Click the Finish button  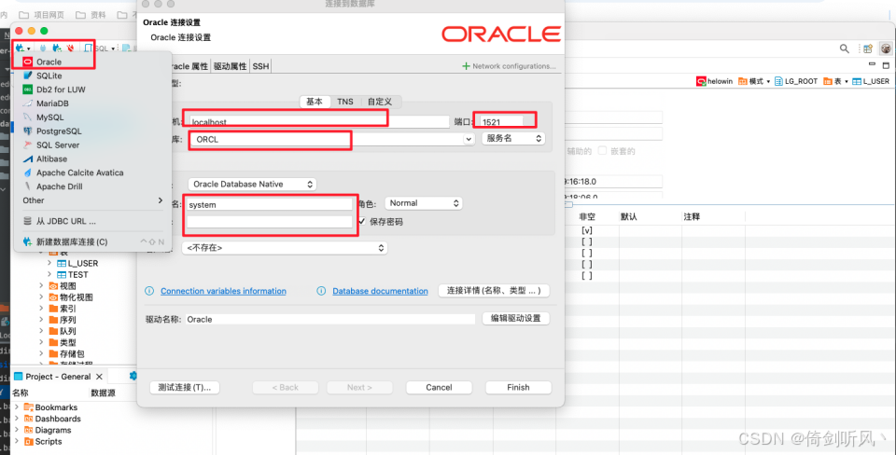point(518,387)
